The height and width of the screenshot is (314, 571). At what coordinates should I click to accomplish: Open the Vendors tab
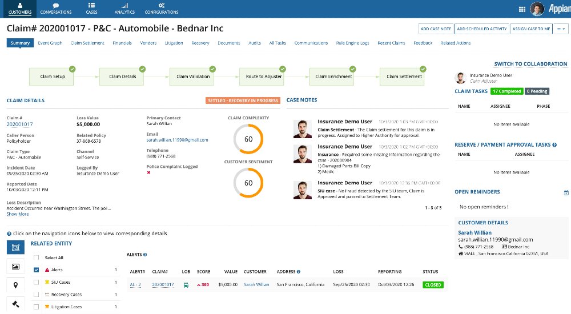pyautogui.click(x=148, y=43)
